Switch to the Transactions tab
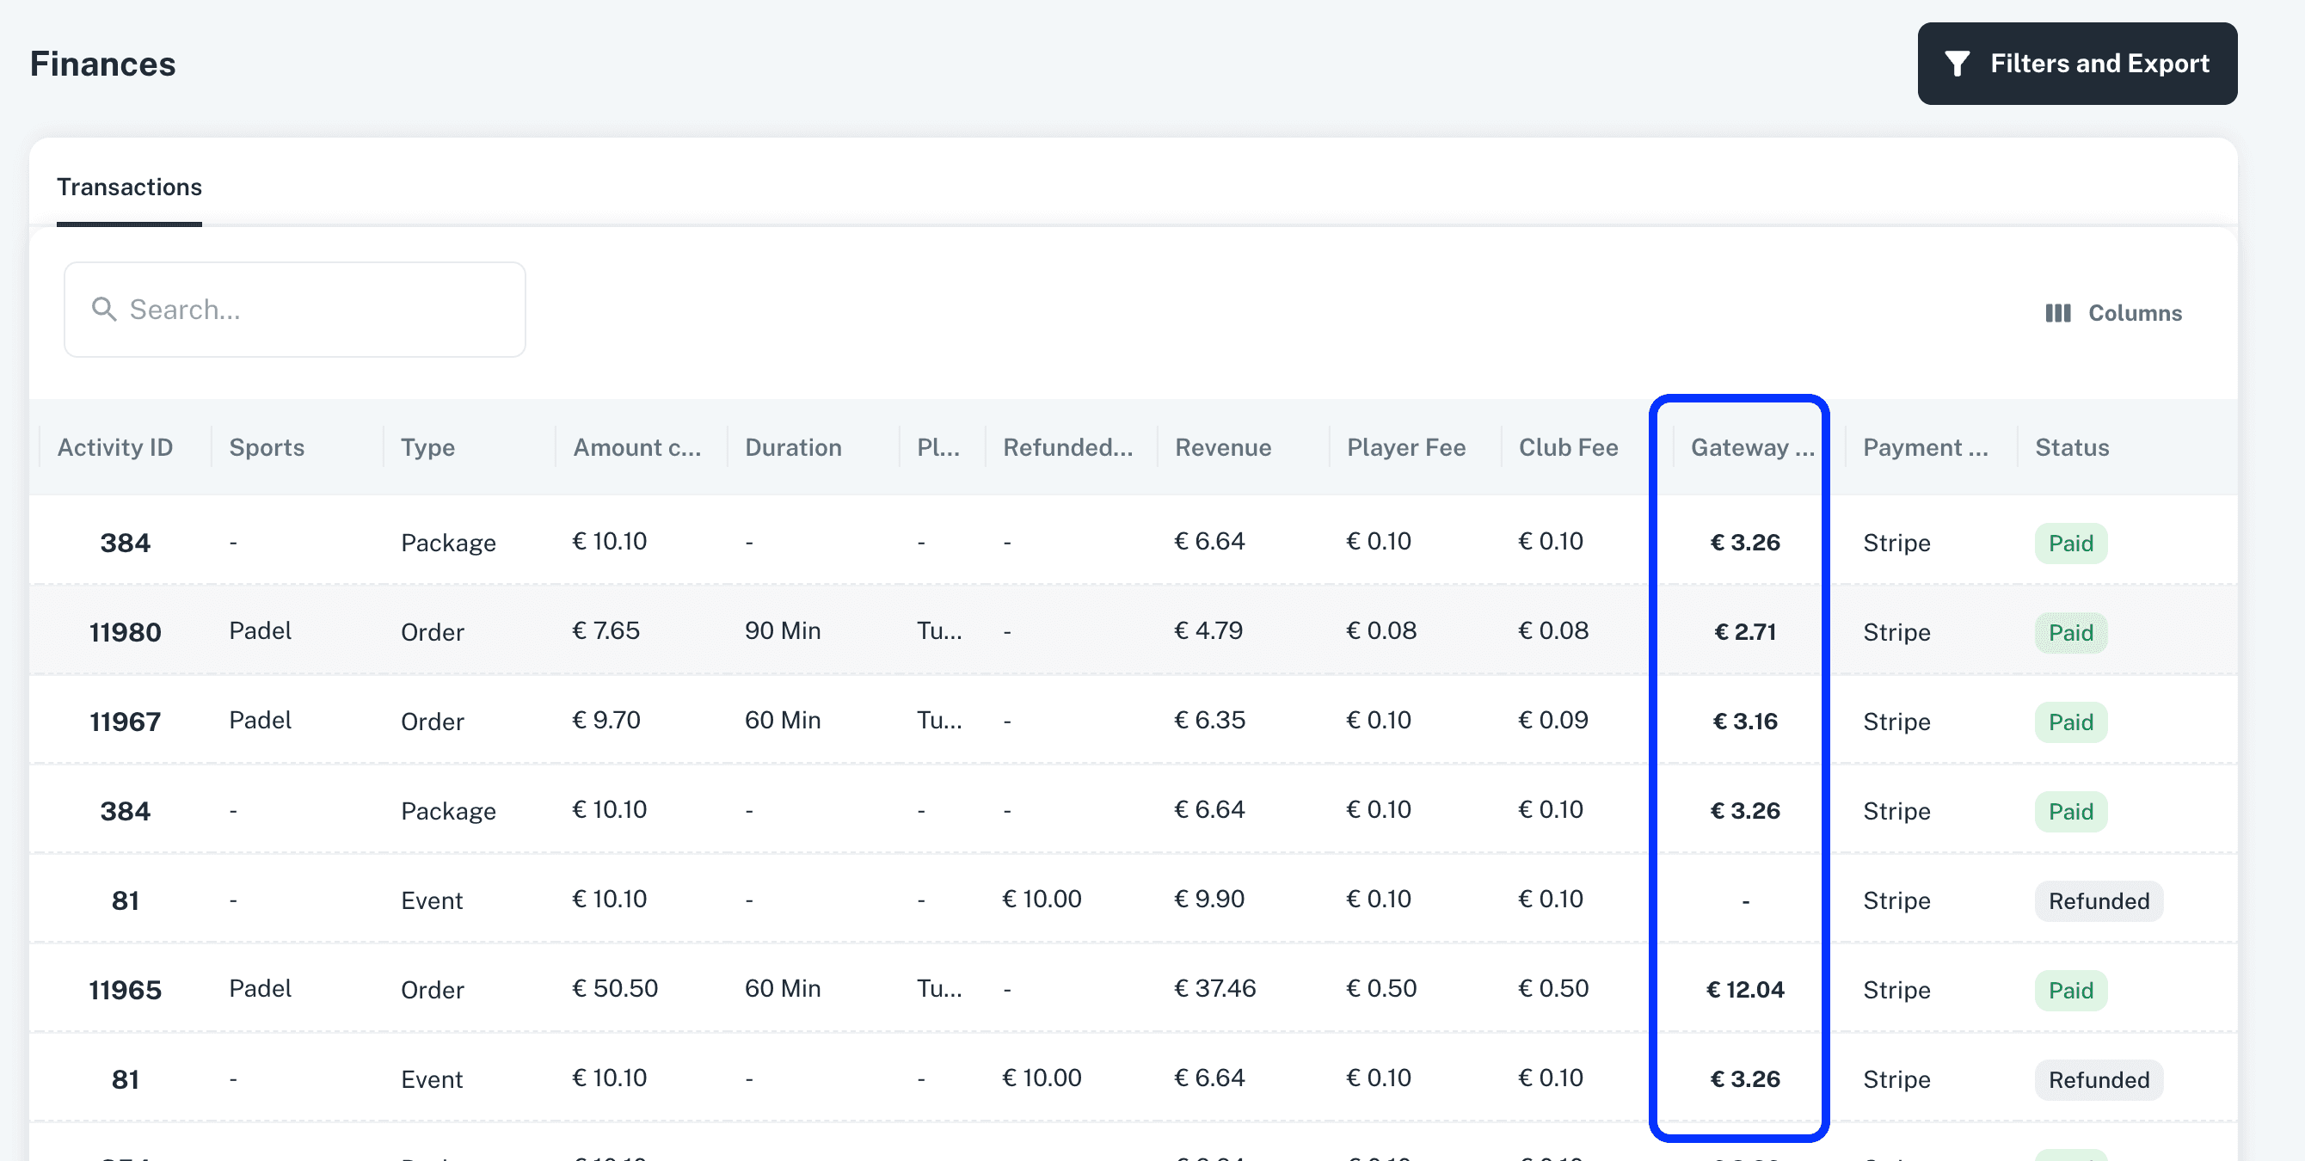2305x1161 pixels. (129, 187)
